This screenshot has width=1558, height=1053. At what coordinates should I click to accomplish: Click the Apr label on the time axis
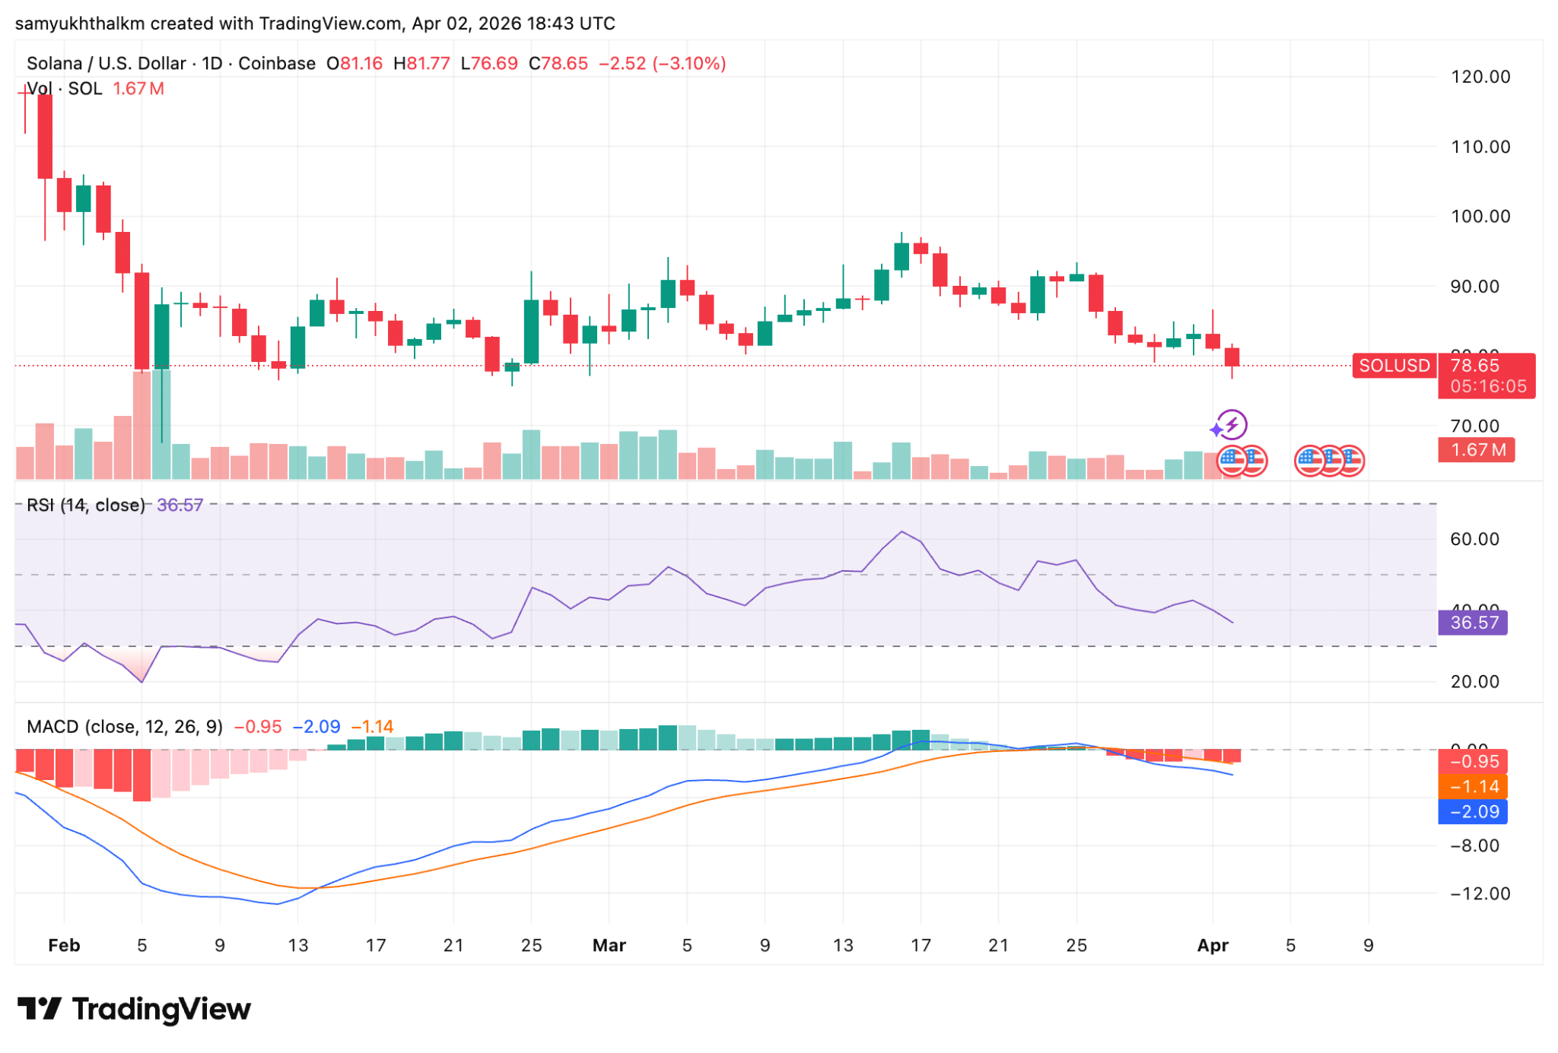[x=1213, y=945]
